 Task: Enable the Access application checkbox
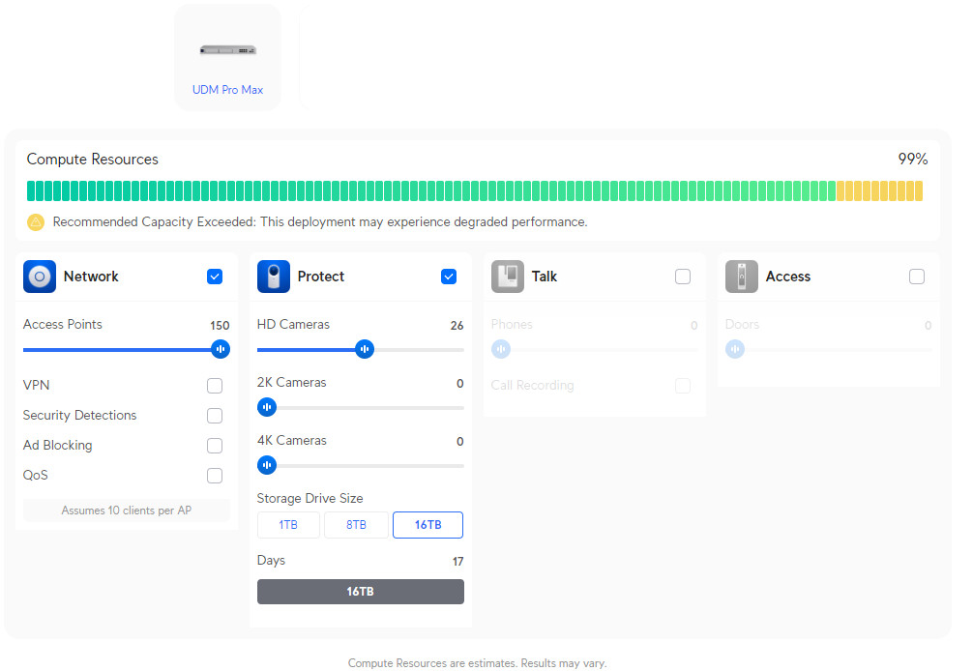click(917, 277)
